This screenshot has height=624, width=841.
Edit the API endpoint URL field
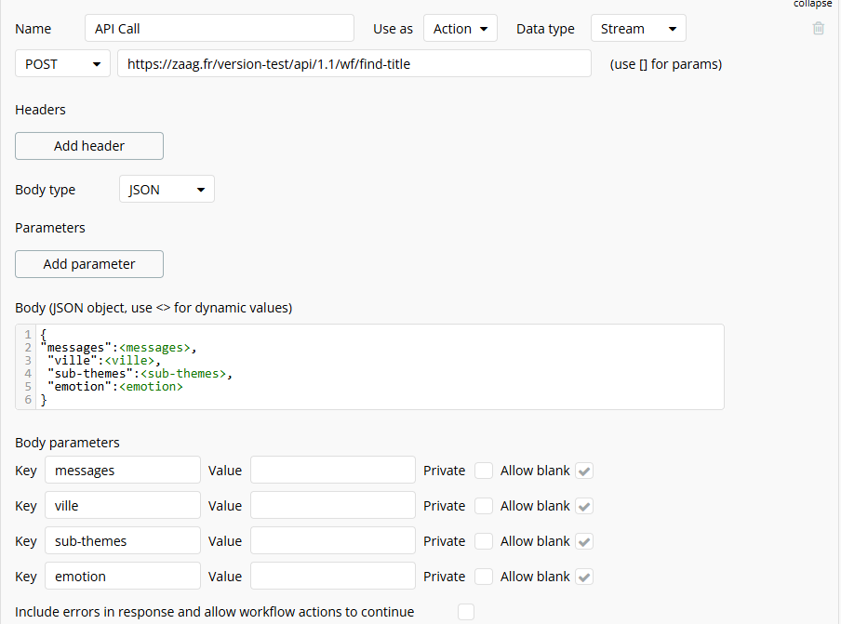(x=354, y=64)
